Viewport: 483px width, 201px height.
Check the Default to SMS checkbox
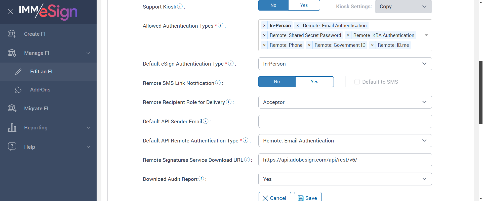pos(357,82)
